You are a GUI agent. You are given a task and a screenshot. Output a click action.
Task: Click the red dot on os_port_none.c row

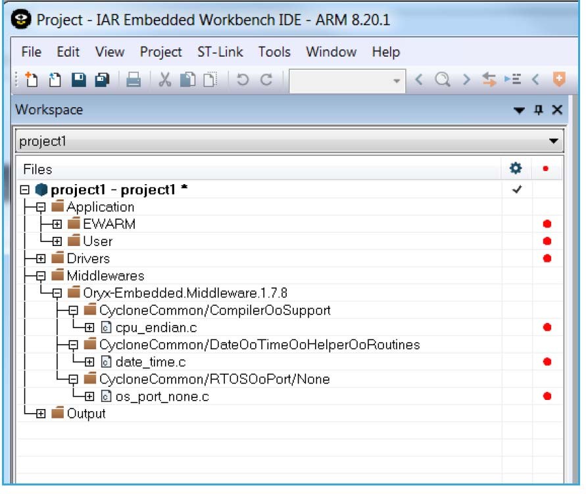click(547, 396)
